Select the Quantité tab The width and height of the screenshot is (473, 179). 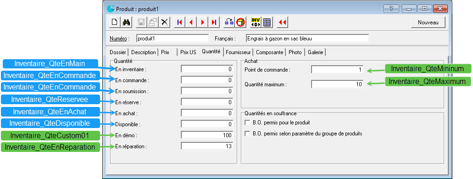(211, 51)
